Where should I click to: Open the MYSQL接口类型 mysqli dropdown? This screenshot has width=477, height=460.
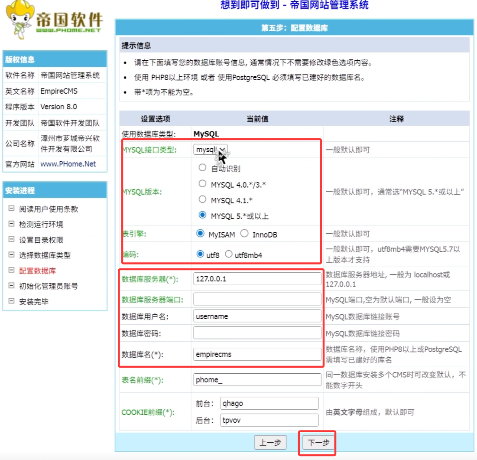[x=210, y=150]
